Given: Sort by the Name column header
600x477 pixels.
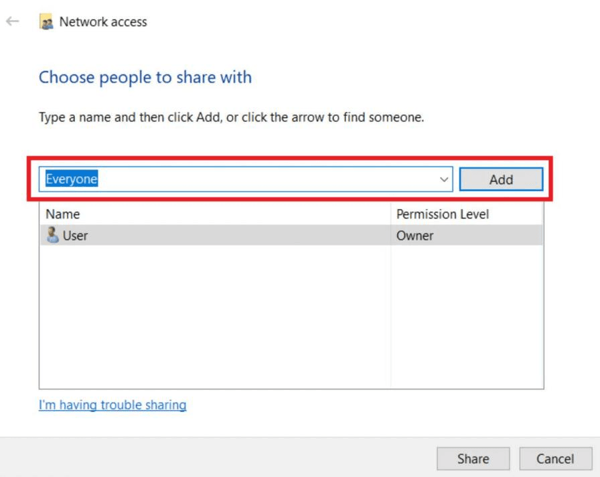Looking at the screenshot, I should tap(63, 214).
